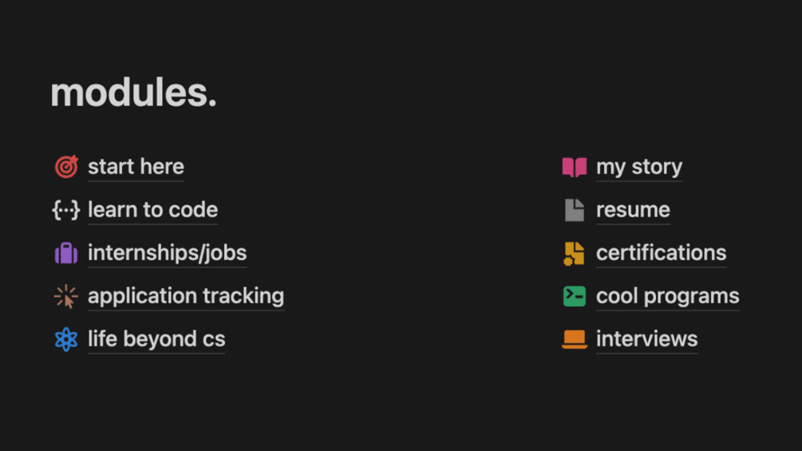The width and height of the screenshot is (802, 451).
Task: Open the my story link
Action: pos(639,167)
